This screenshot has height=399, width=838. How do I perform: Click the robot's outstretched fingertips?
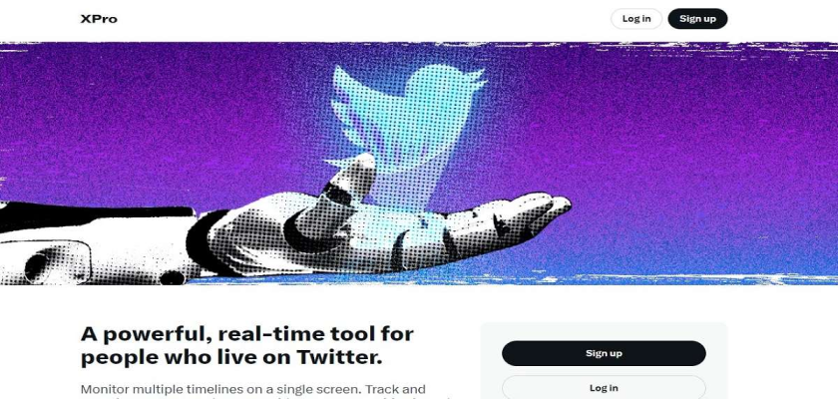pyautogui.click(x=545, y=207)
